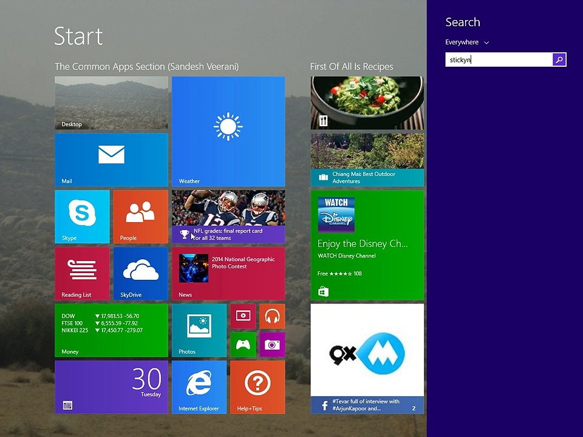Viewport: 583px width, 437px height.
Task: Open the Camera small tile
Action: (272, 345)
